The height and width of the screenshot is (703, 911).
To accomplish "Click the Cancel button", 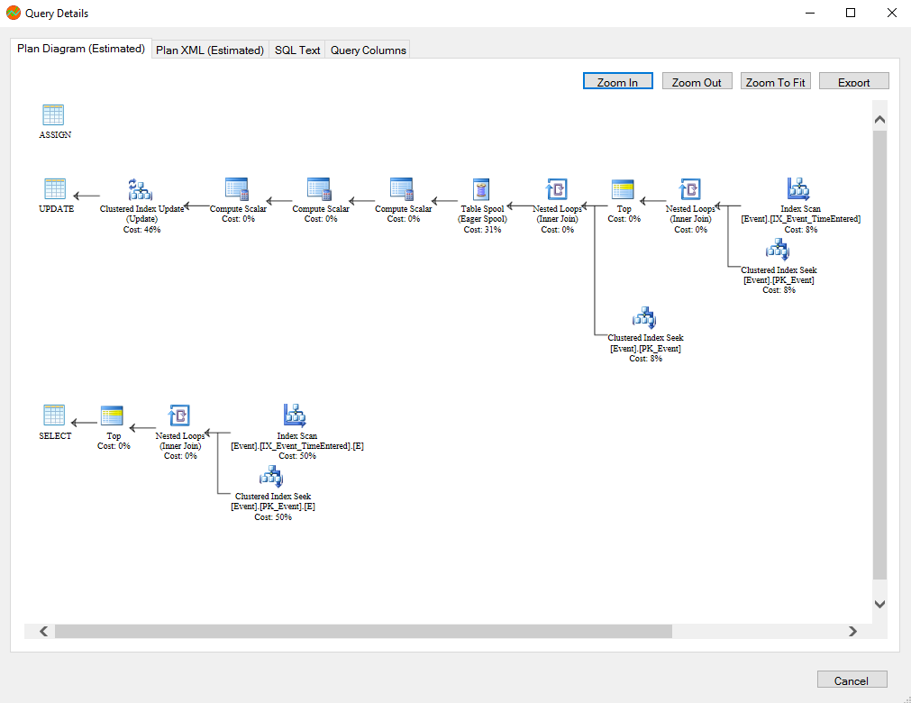I will click(x=852, y=680).
